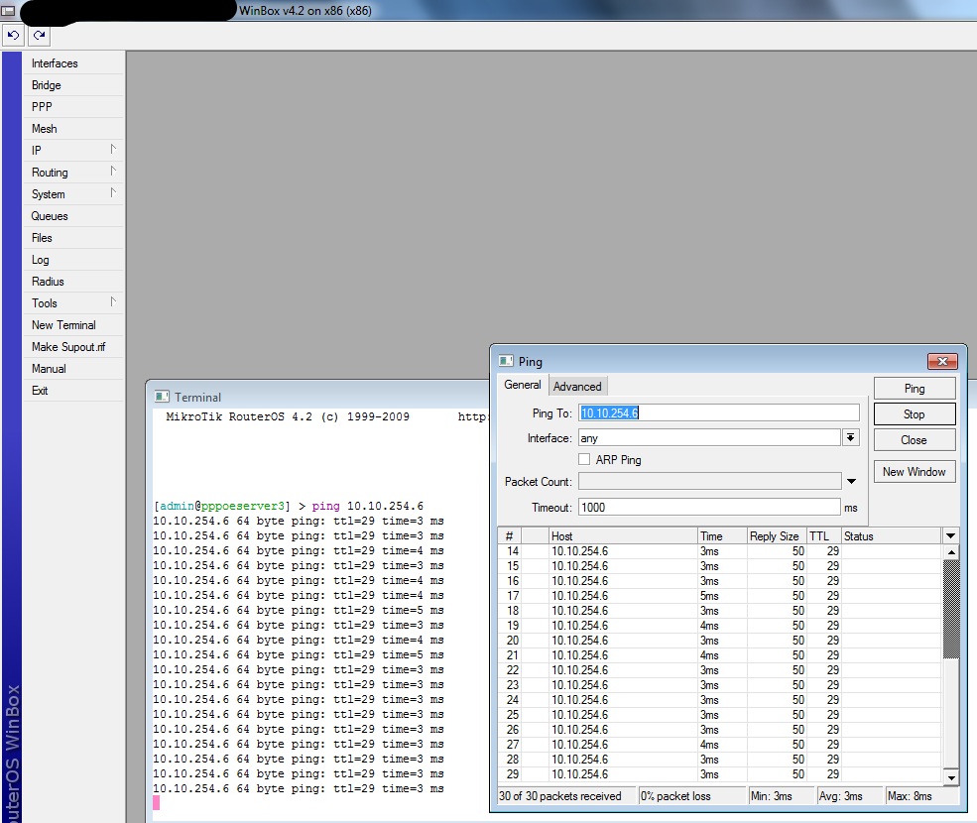This screenshot has height=823, width=977.
Task: Open the column selector dropdown in results table
Action: [950, 536]
